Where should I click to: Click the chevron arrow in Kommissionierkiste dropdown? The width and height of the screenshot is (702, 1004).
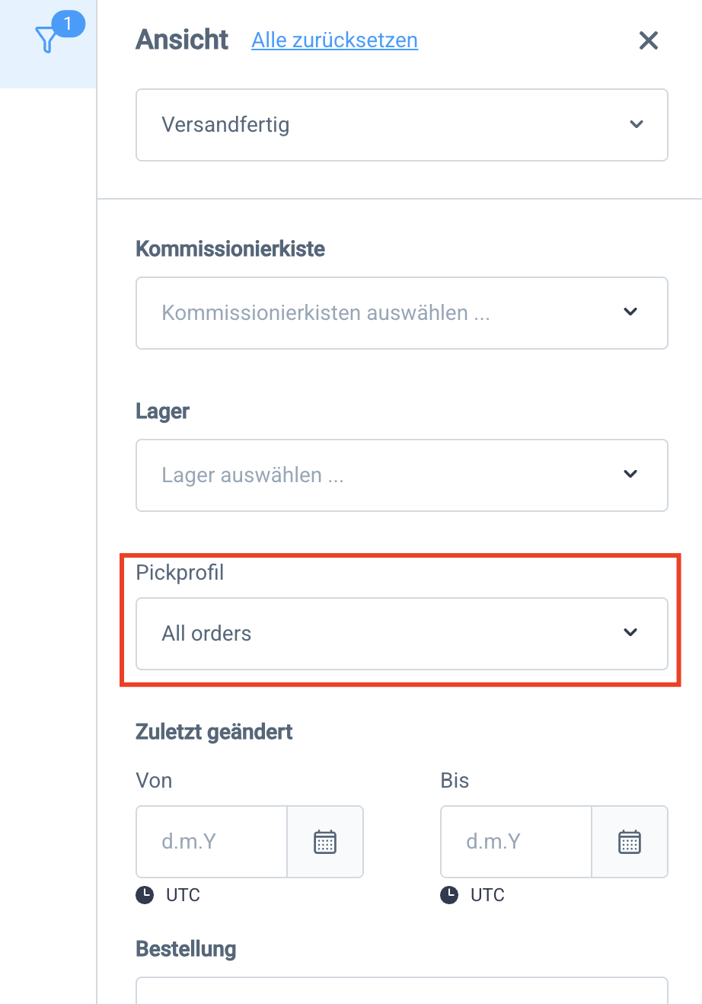630,312
